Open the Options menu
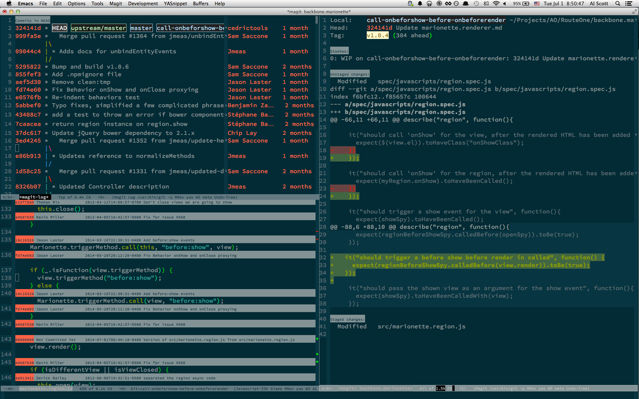This screenshot has height=399, width=639. click(77, 4)
